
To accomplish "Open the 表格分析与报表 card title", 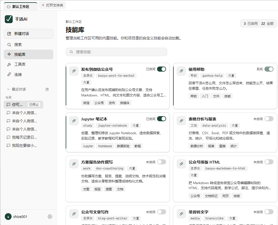I will click(x=202, y=119).
